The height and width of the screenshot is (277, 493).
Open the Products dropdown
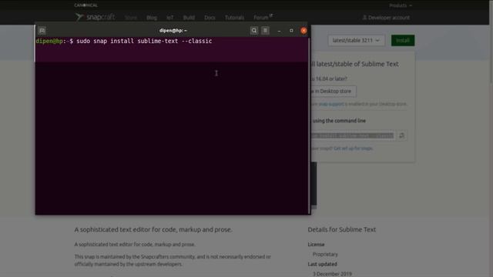point(401,5)
